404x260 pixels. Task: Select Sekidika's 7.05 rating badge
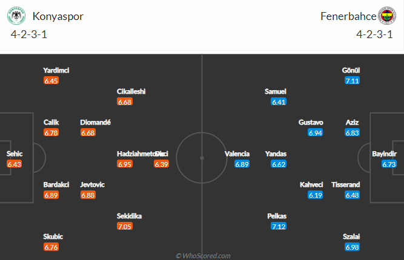click(125, 226)
